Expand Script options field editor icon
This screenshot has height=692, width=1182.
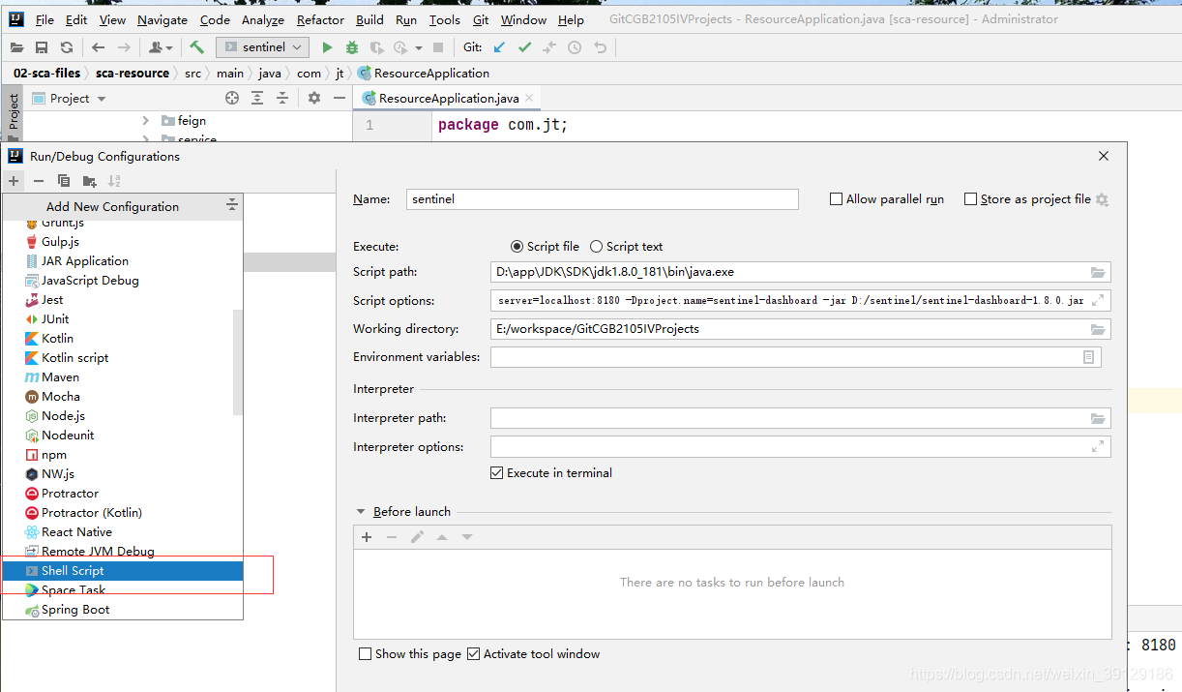click(x=1098, y=300)
